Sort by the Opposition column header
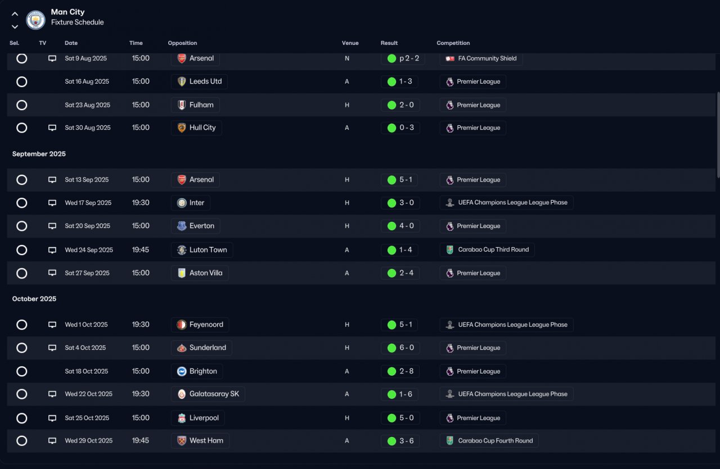 tap(183, 43)
